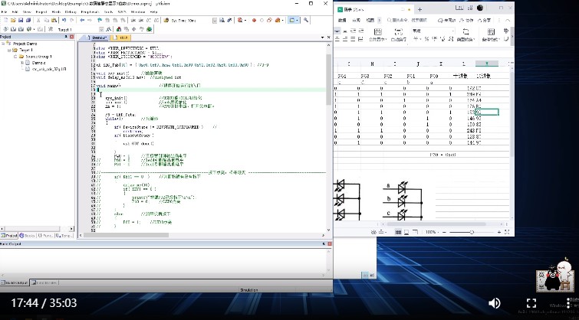Toggle the video volume speaker icon

click(x=494, y=303)
